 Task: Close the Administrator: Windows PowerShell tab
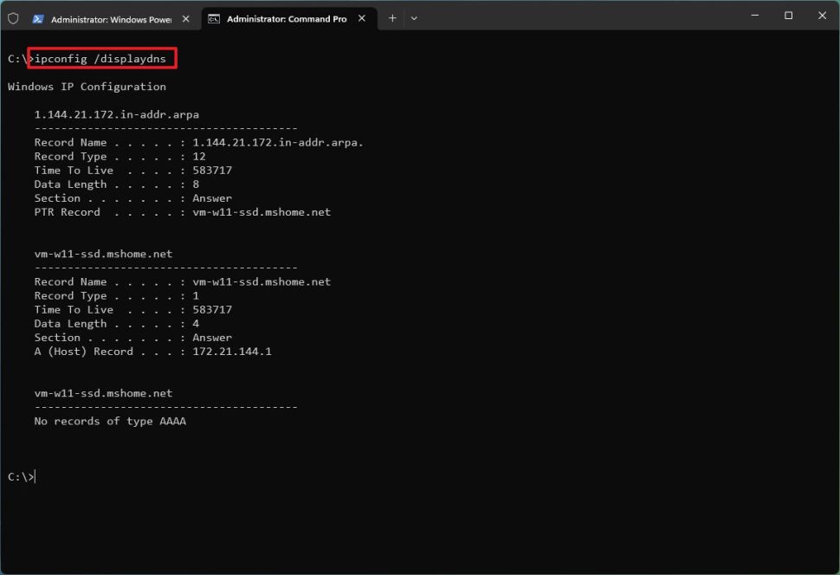[x=184, y=16]
